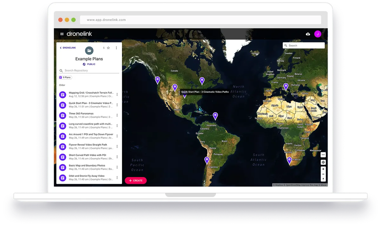Reset map bearing with compass button
The image size is (381, 226).
click(x=323, y=179)
